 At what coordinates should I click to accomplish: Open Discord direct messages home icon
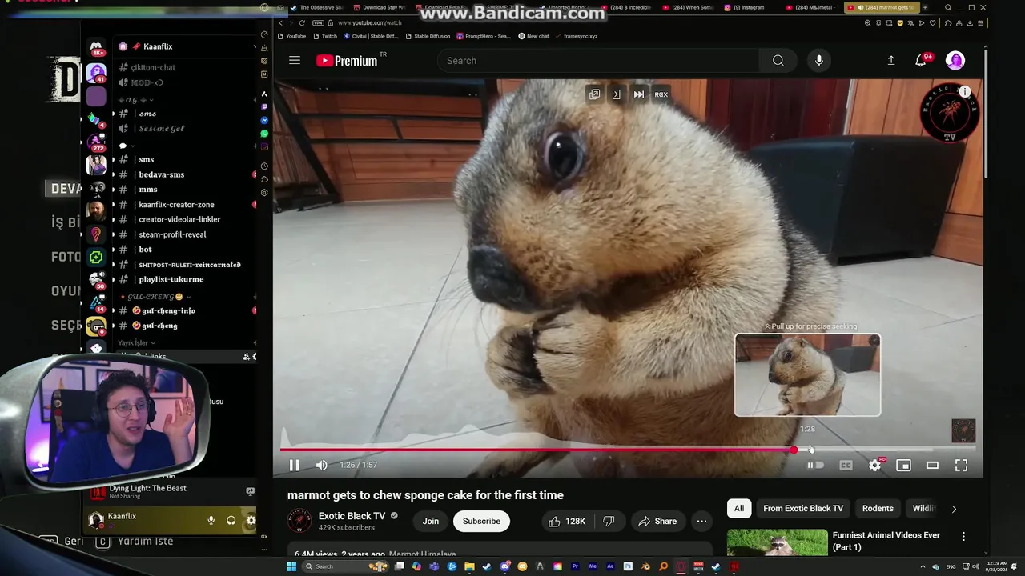pos(96,46)
